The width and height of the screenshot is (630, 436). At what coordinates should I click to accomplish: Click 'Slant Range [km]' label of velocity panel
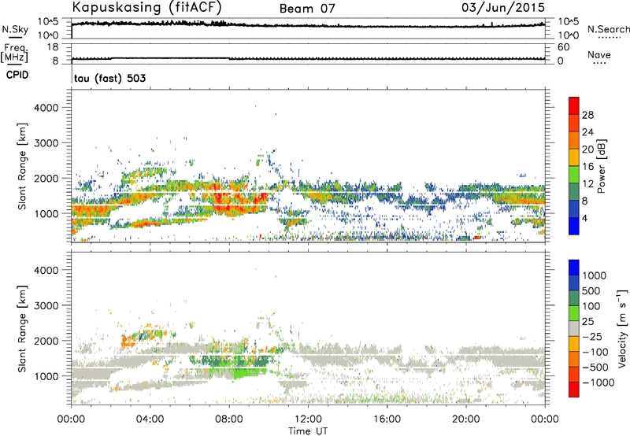click(x=22, y=328)
